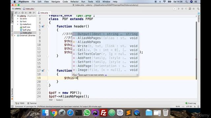Choose AddPage completion suggestion
This screenshot has height=118, width=211.
(x=105, y=66)
